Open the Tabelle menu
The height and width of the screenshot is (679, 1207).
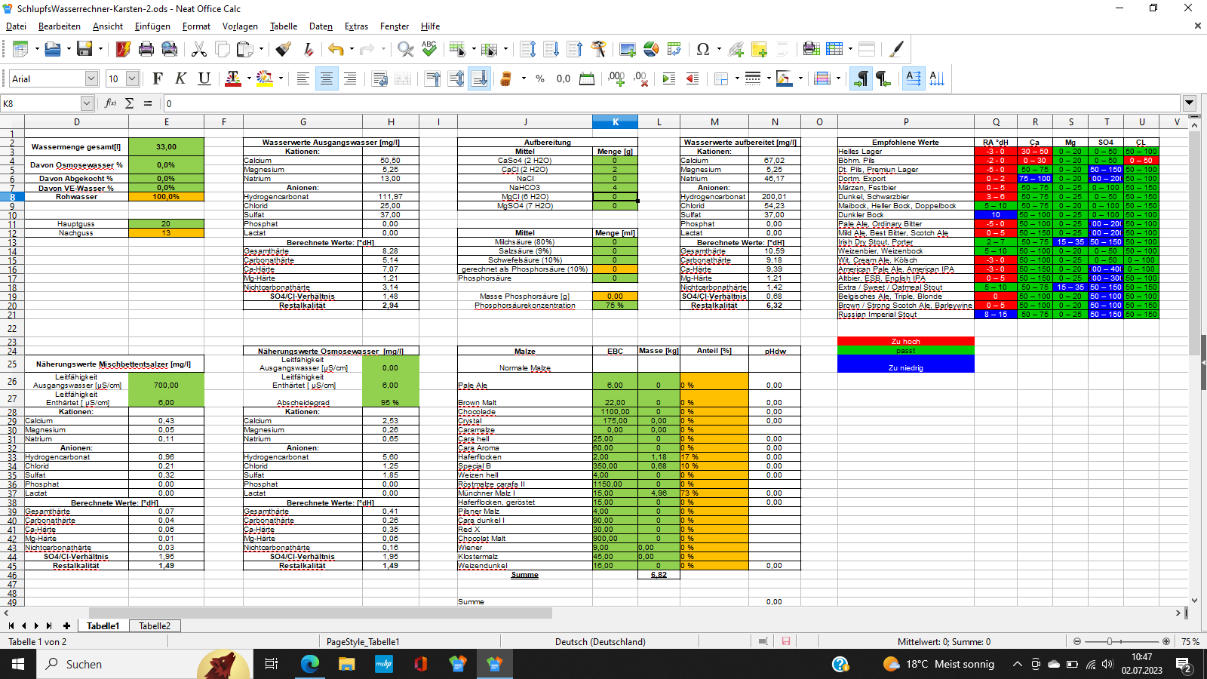[x=284, y=26]
